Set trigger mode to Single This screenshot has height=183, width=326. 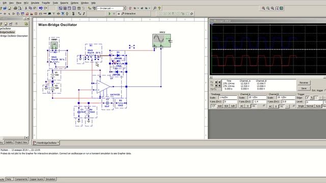click(301, 106)
